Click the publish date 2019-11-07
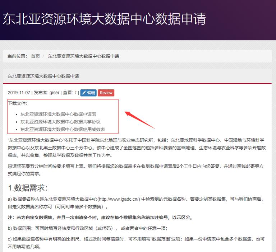Image resolution: width=276 pixels, height=252 pixels. pyautogui.click(x=19, y=93)
